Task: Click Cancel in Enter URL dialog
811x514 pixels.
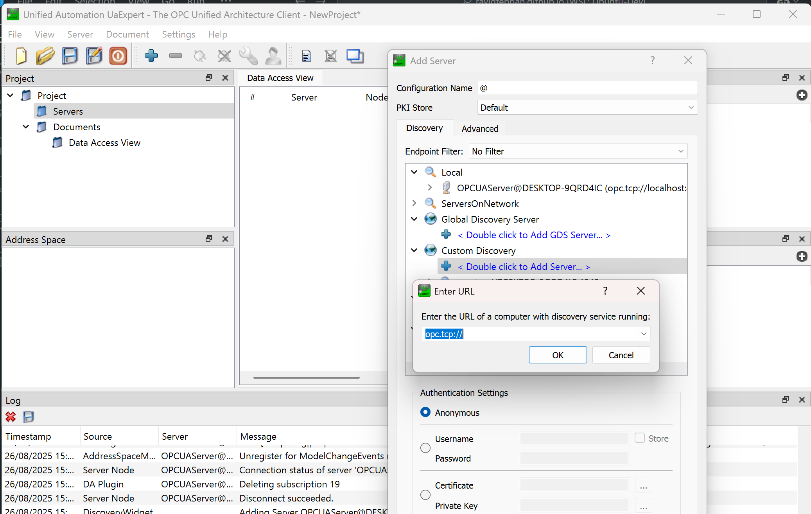Action: (621, 355)
